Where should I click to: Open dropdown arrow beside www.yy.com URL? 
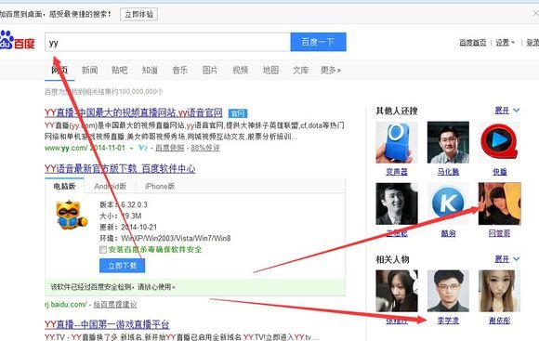[x=131, y=148]
